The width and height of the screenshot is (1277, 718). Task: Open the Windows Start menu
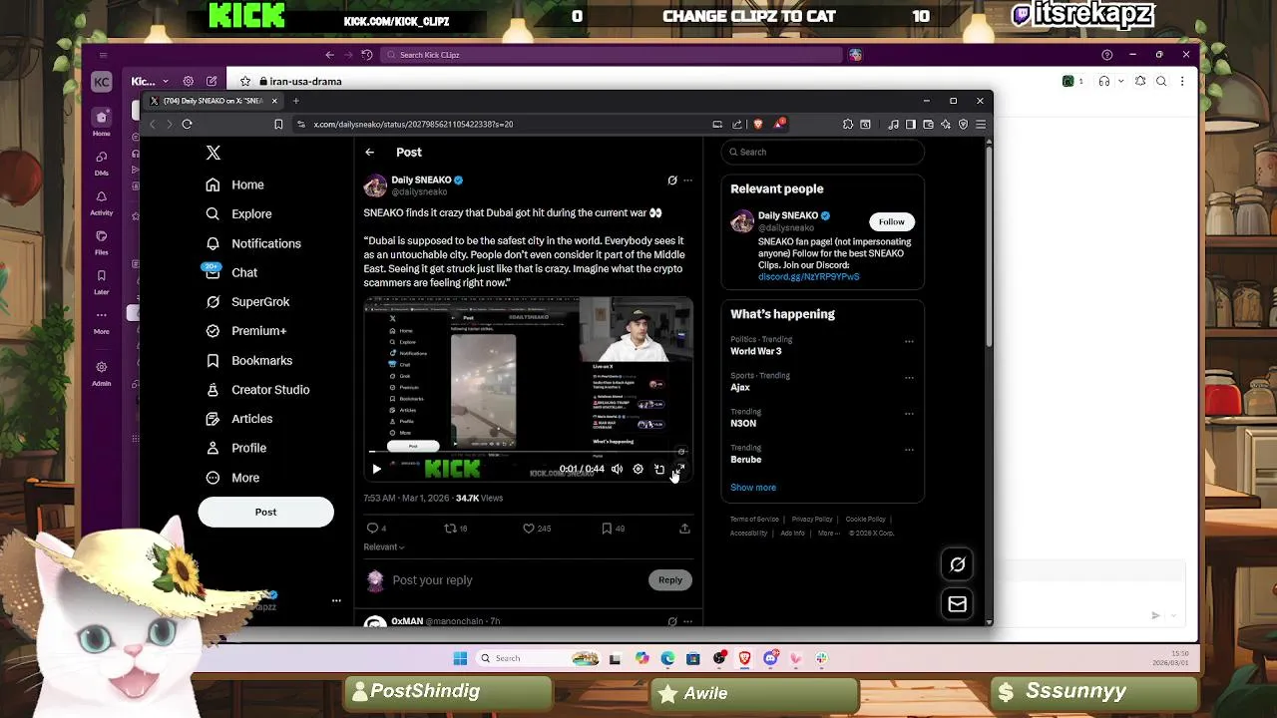[x=460, y=658]
